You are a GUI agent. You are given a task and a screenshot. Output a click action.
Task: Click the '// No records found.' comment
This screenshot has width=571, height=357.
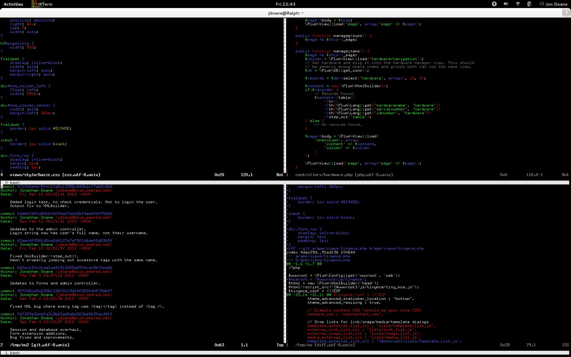click(338, 125)
